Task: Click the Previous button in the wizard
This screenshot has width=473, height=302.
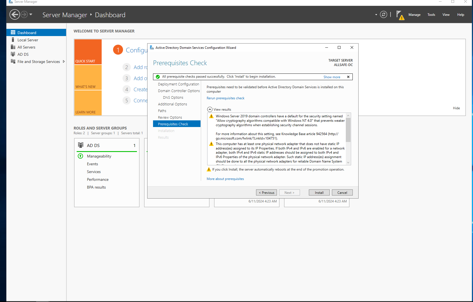Action: point(267,192)
